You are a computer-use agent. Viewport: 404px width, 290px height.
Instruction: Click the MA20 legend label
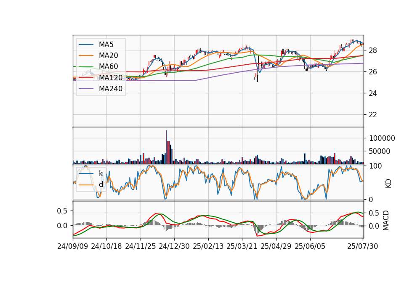click(x=108, y=55)
